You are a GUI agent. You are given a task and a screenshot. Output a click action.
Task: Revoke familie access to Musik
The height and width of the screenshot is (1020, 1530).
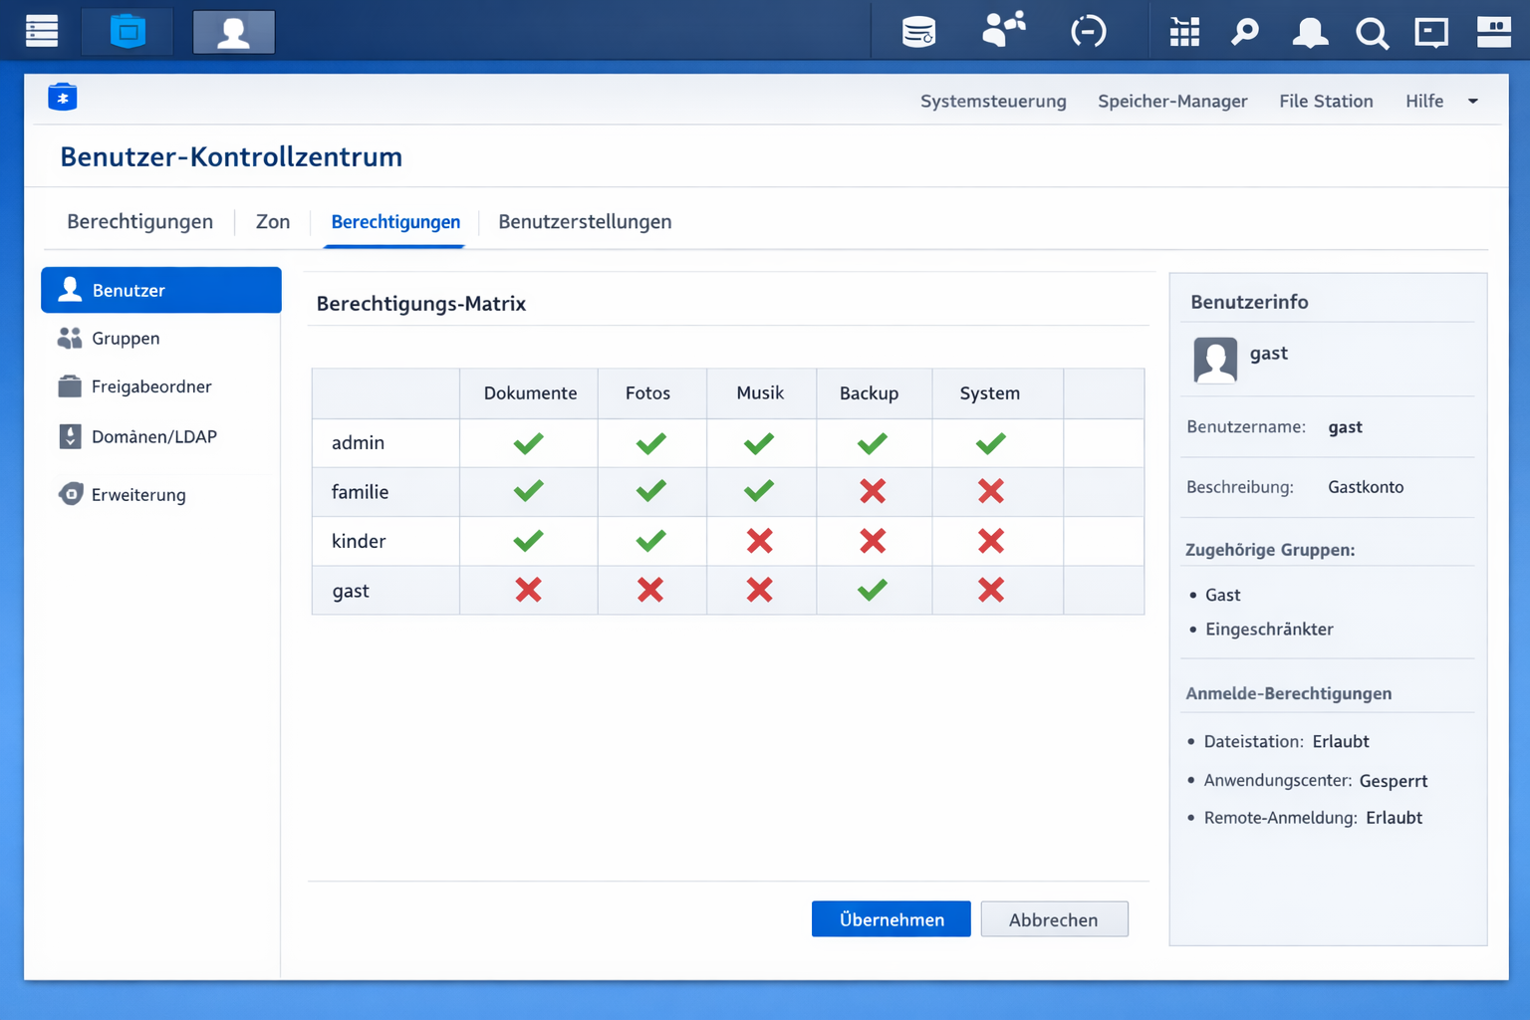click(x=760, y=491)
